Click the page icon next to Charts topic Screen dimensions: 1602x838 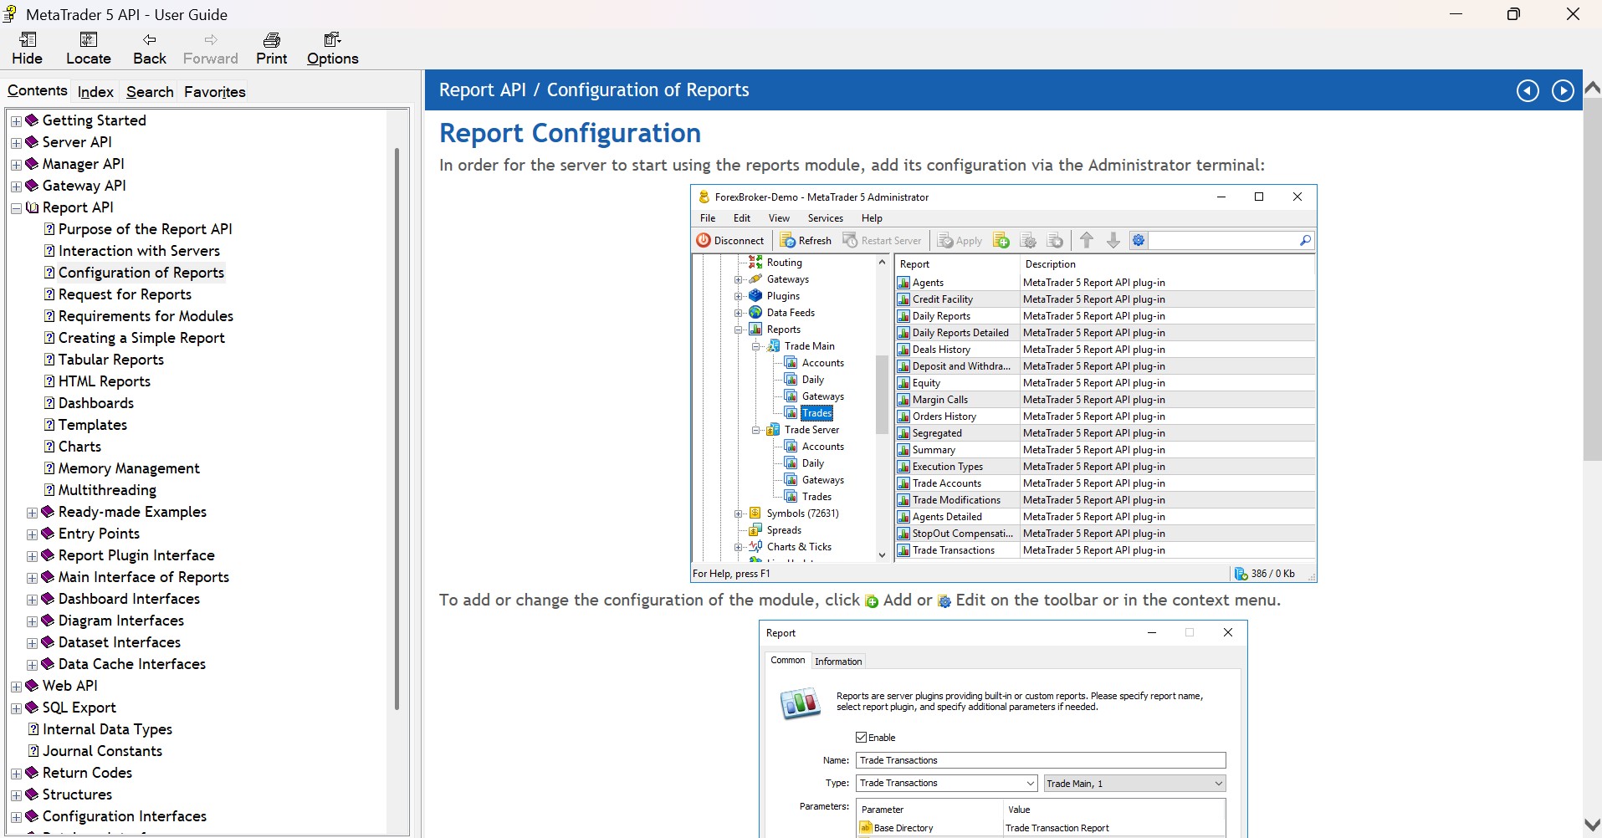(49, 447)
